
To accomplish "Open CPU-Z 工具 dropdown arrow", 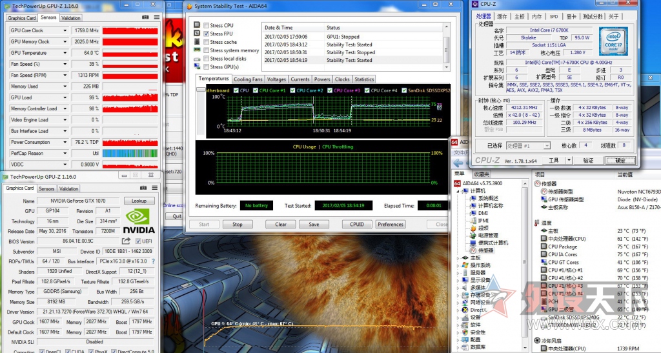I will 569,160.
